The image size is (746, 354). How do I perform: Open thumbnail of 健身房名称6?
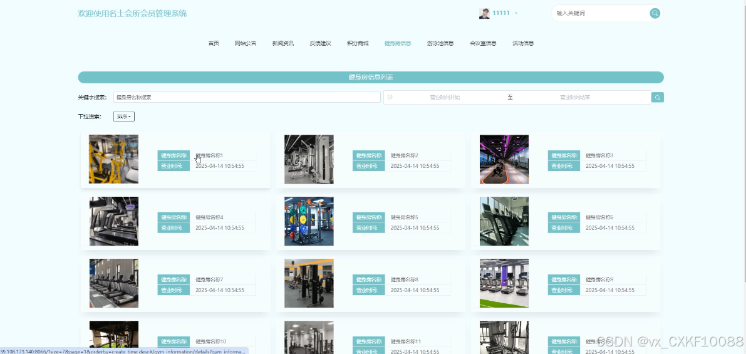click(x=504, y=221)
